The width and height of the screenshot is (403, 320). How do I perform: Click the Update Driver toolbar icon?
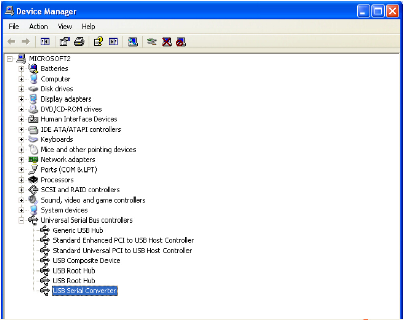coord(152,41)
